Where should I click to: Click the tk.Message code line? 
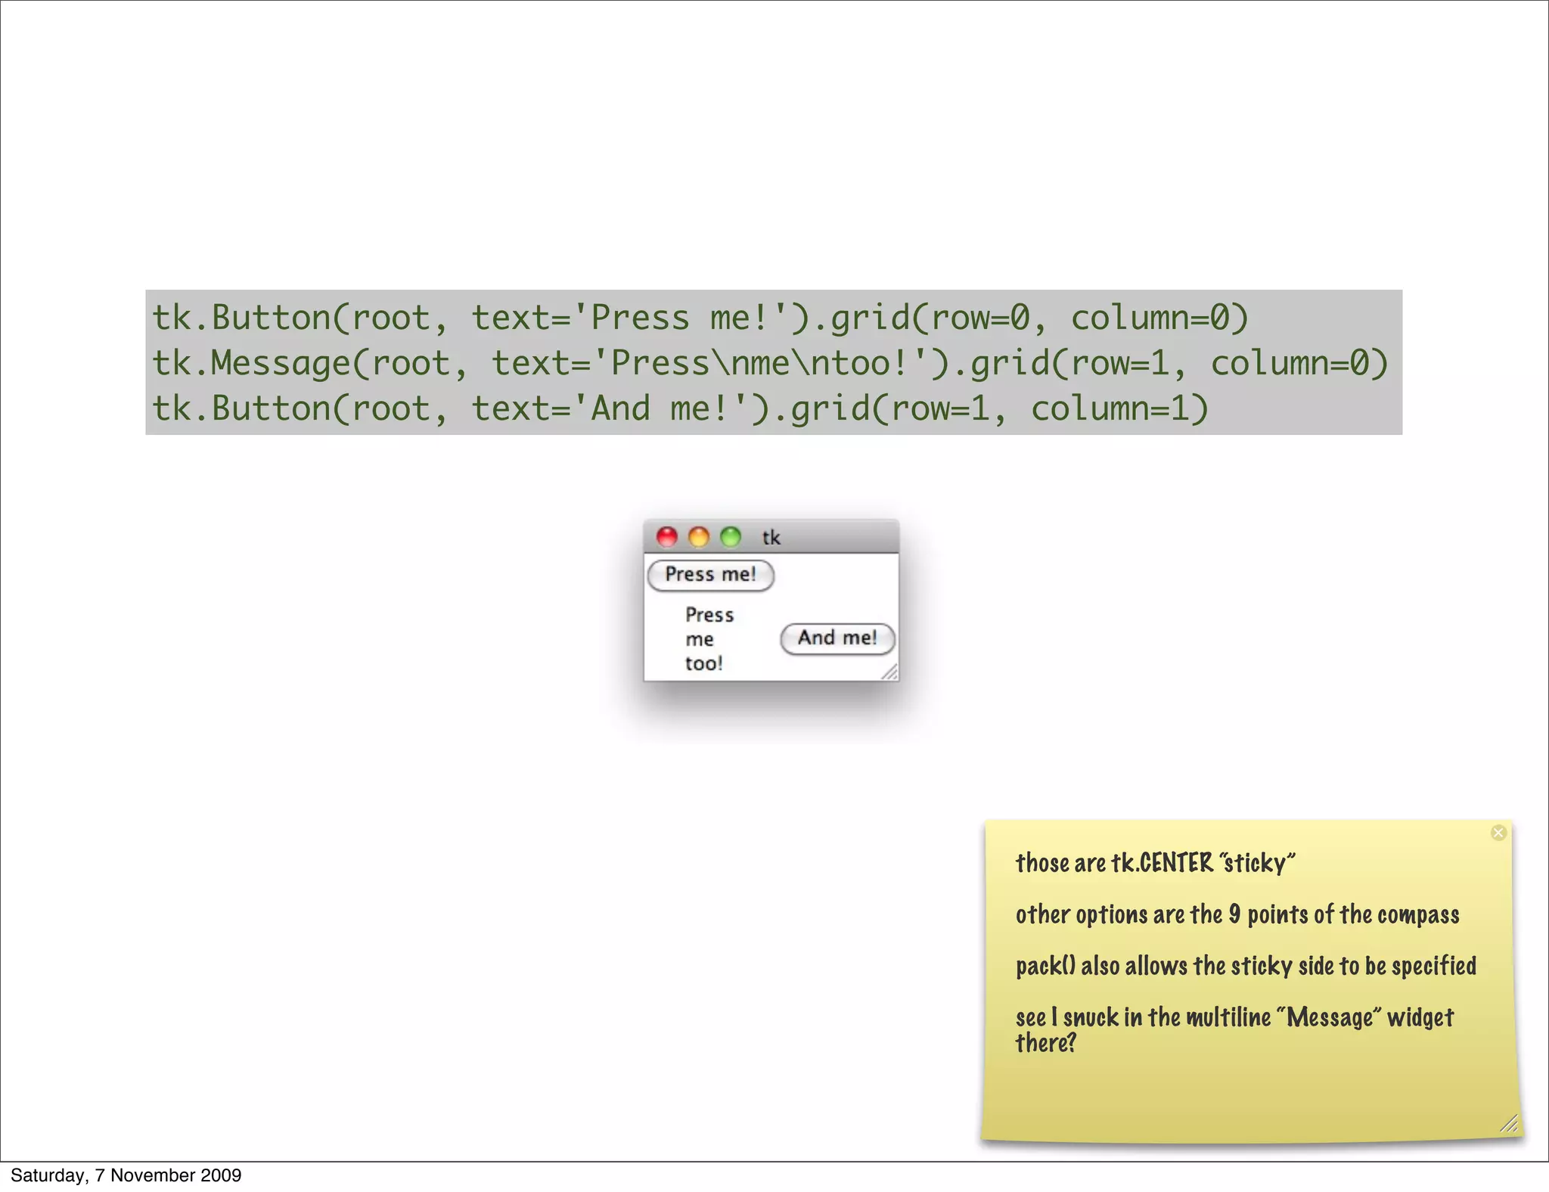point(770,363)
